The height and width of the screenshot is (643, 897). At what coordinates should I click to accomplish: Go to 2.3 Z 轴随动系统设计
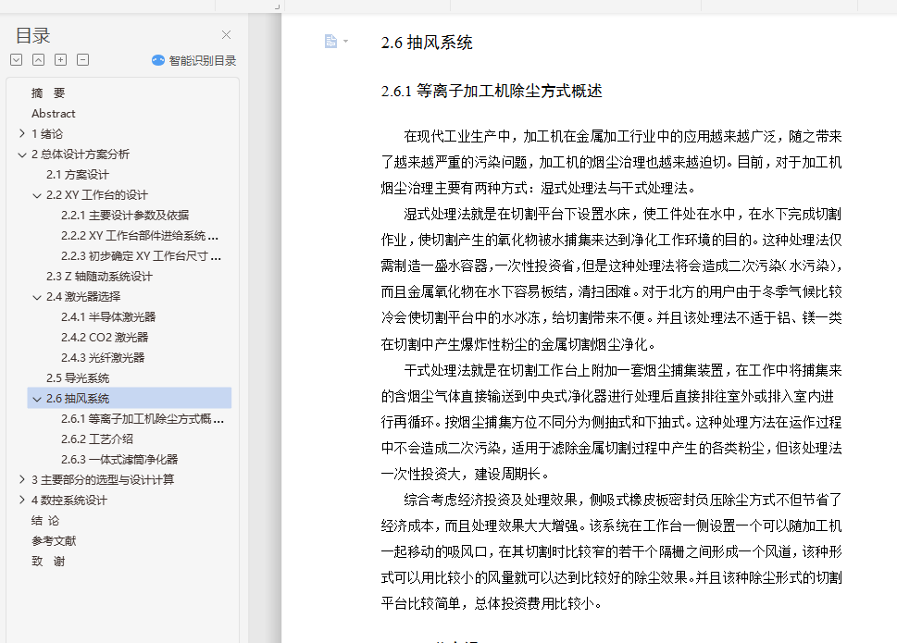[x=99, y=276]
